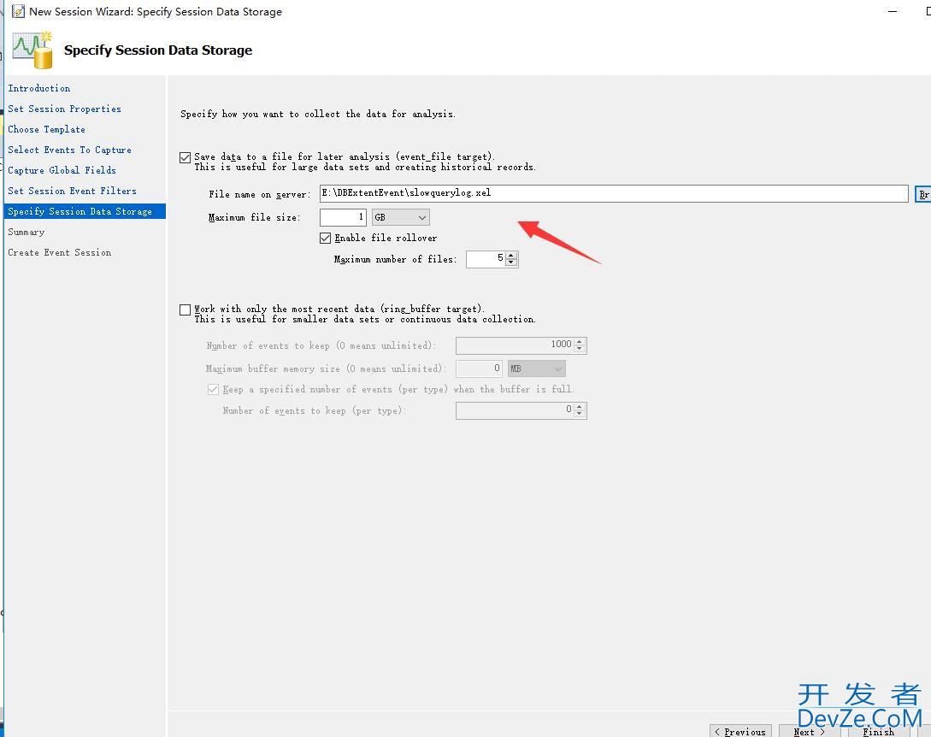Open Create Event Session step
Image resolution: width=931 pixels, height=737 pixels.
click(x=59, y=252)
